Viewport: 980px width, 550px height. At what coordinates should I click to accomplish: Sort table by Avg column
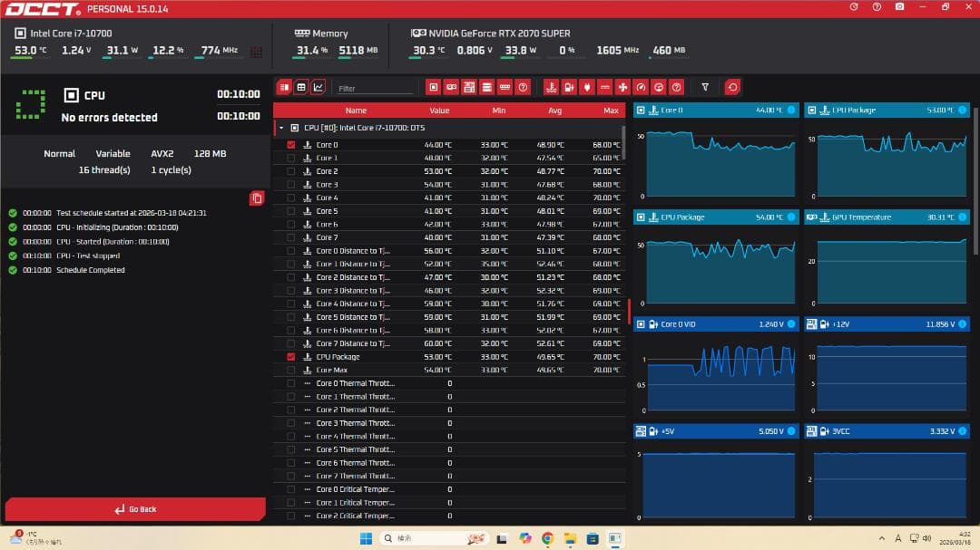(x=555, y=111)
